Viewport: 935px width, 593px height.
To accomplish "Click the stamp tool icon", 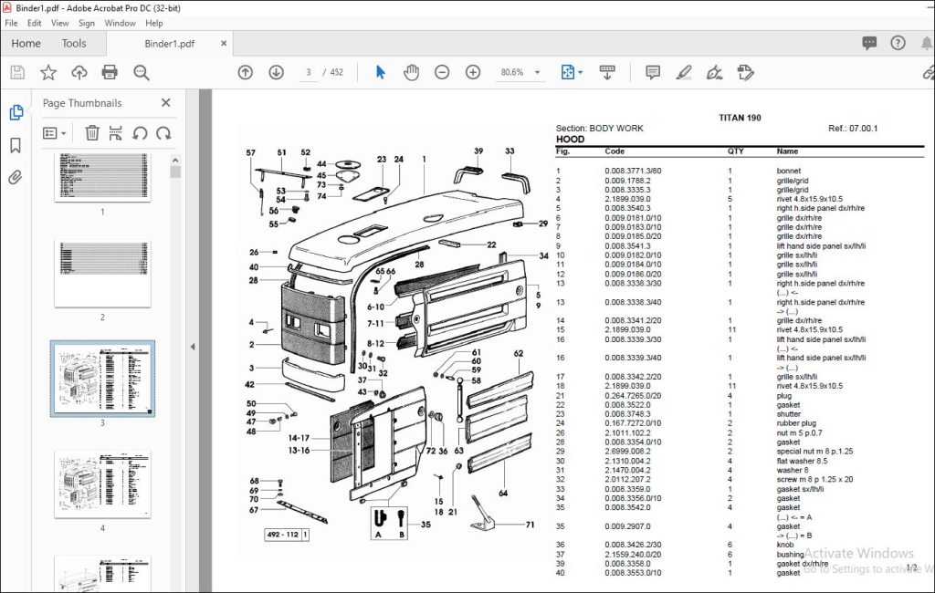I will point(745,72).
